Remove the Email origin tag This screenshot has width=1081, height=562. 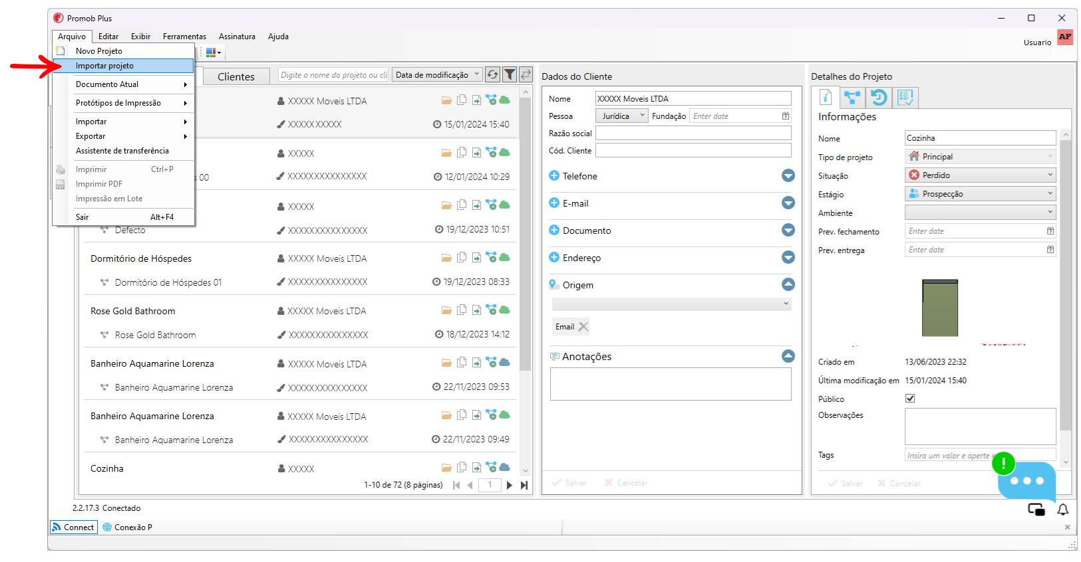tap(583, 327)
